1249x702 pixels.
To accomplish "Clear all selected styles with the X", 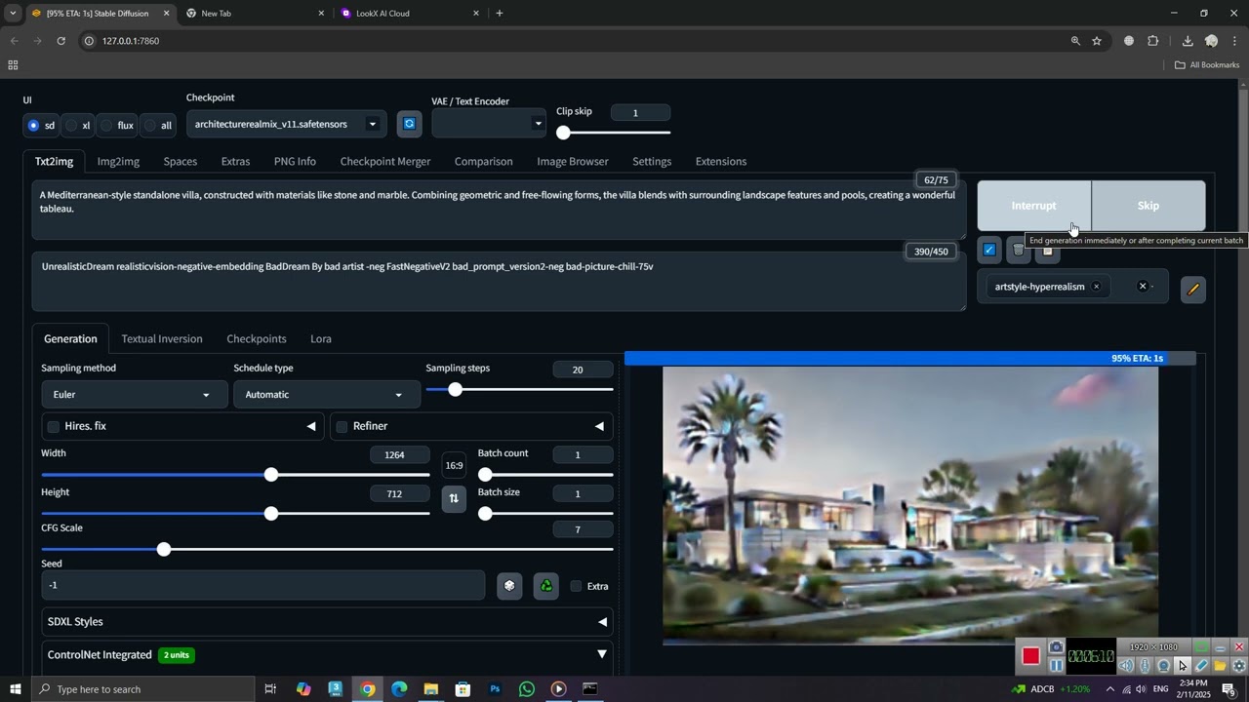I will pos(1143,287).
